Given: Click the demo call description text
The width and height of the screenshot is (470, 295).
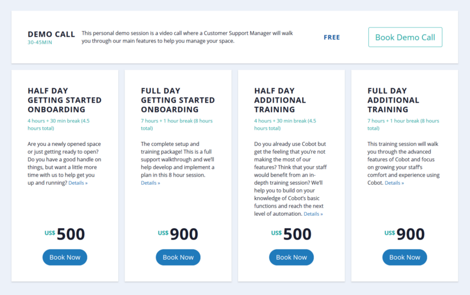Looking at the screenshot, I should click(187, 37).
